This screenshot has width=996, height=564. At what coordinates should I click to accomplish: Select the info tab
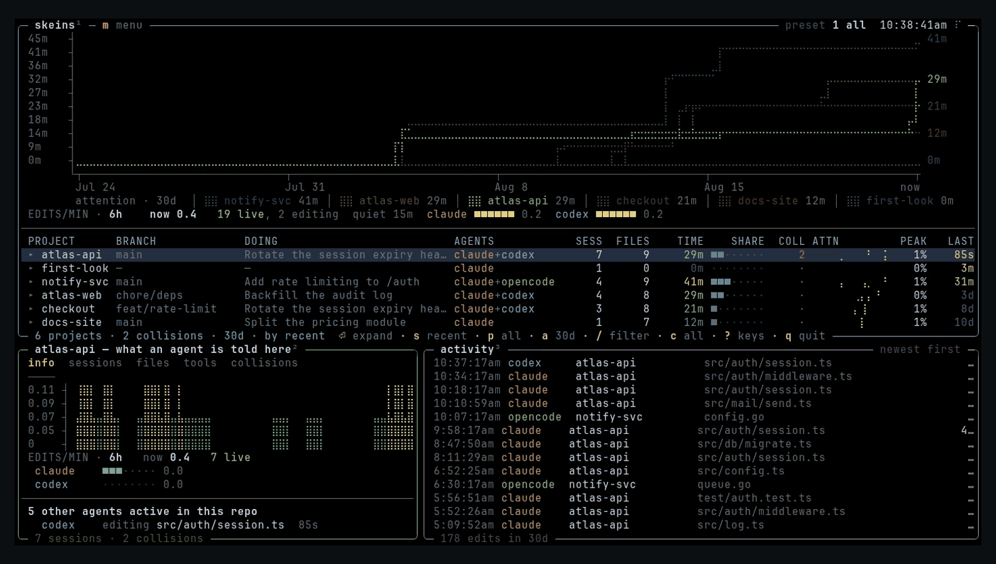click(x=41, y=363)
